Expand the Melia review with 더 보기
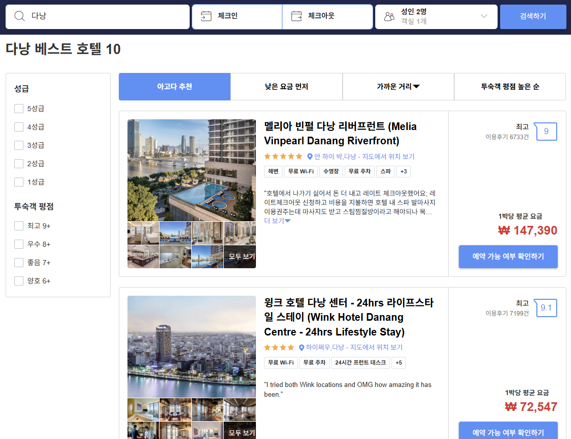Viewport: 571px width, 439px height. (x=277, y=221)
